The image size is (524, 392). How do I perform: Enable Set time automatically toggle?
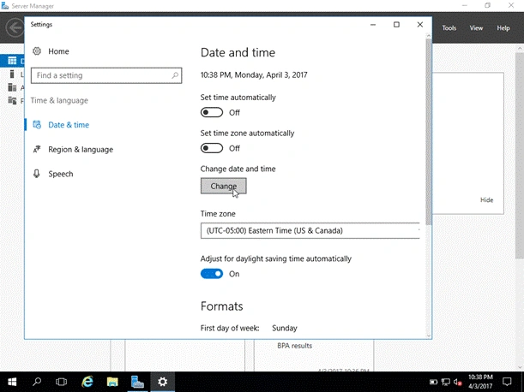212,112
